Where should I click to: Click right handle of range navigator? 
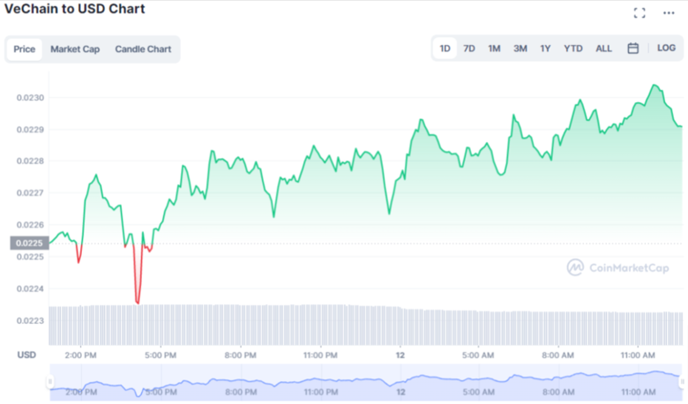(x=682, y=381)
